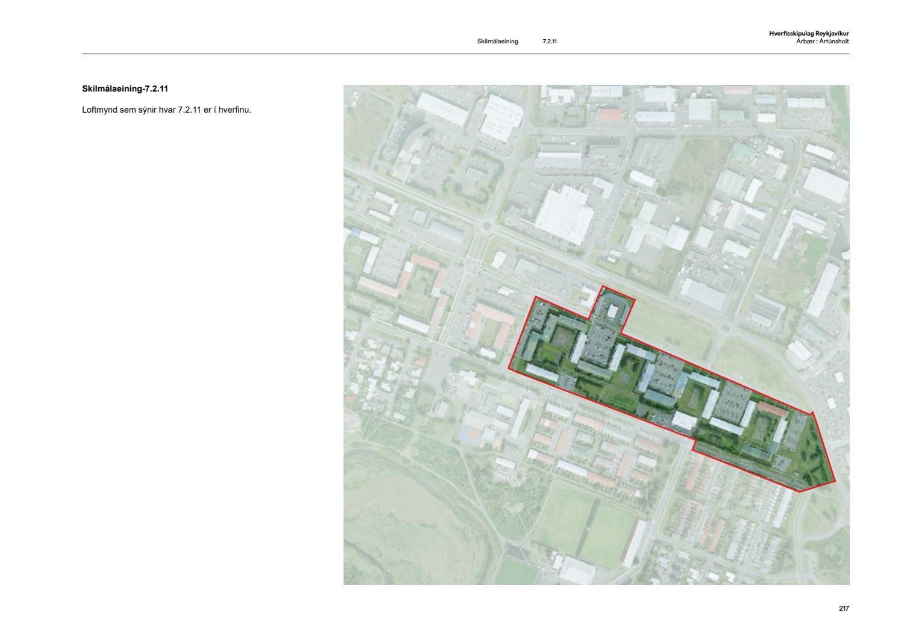Click the caption starting with "Loftmynd sem sýnir"
This screenshot has width=904, height=639.
click(166, 110)
